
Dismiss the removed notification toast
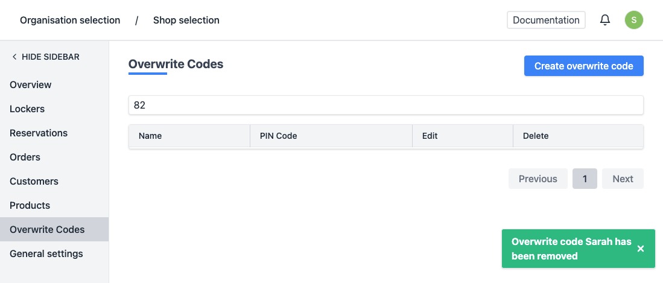click(x=641, y=249)
